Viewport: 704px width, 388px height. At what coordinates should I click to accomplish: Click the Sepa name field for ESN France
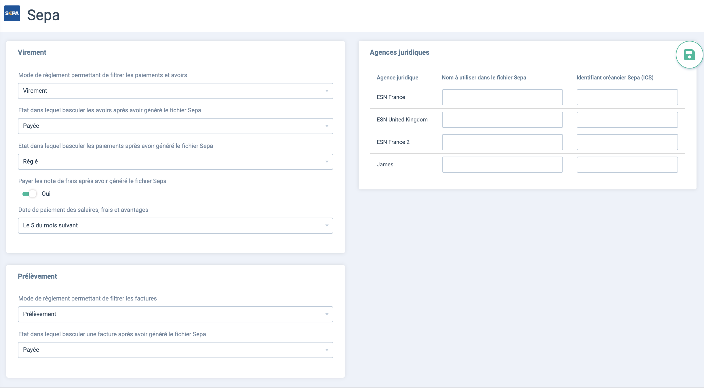(502, 97)
